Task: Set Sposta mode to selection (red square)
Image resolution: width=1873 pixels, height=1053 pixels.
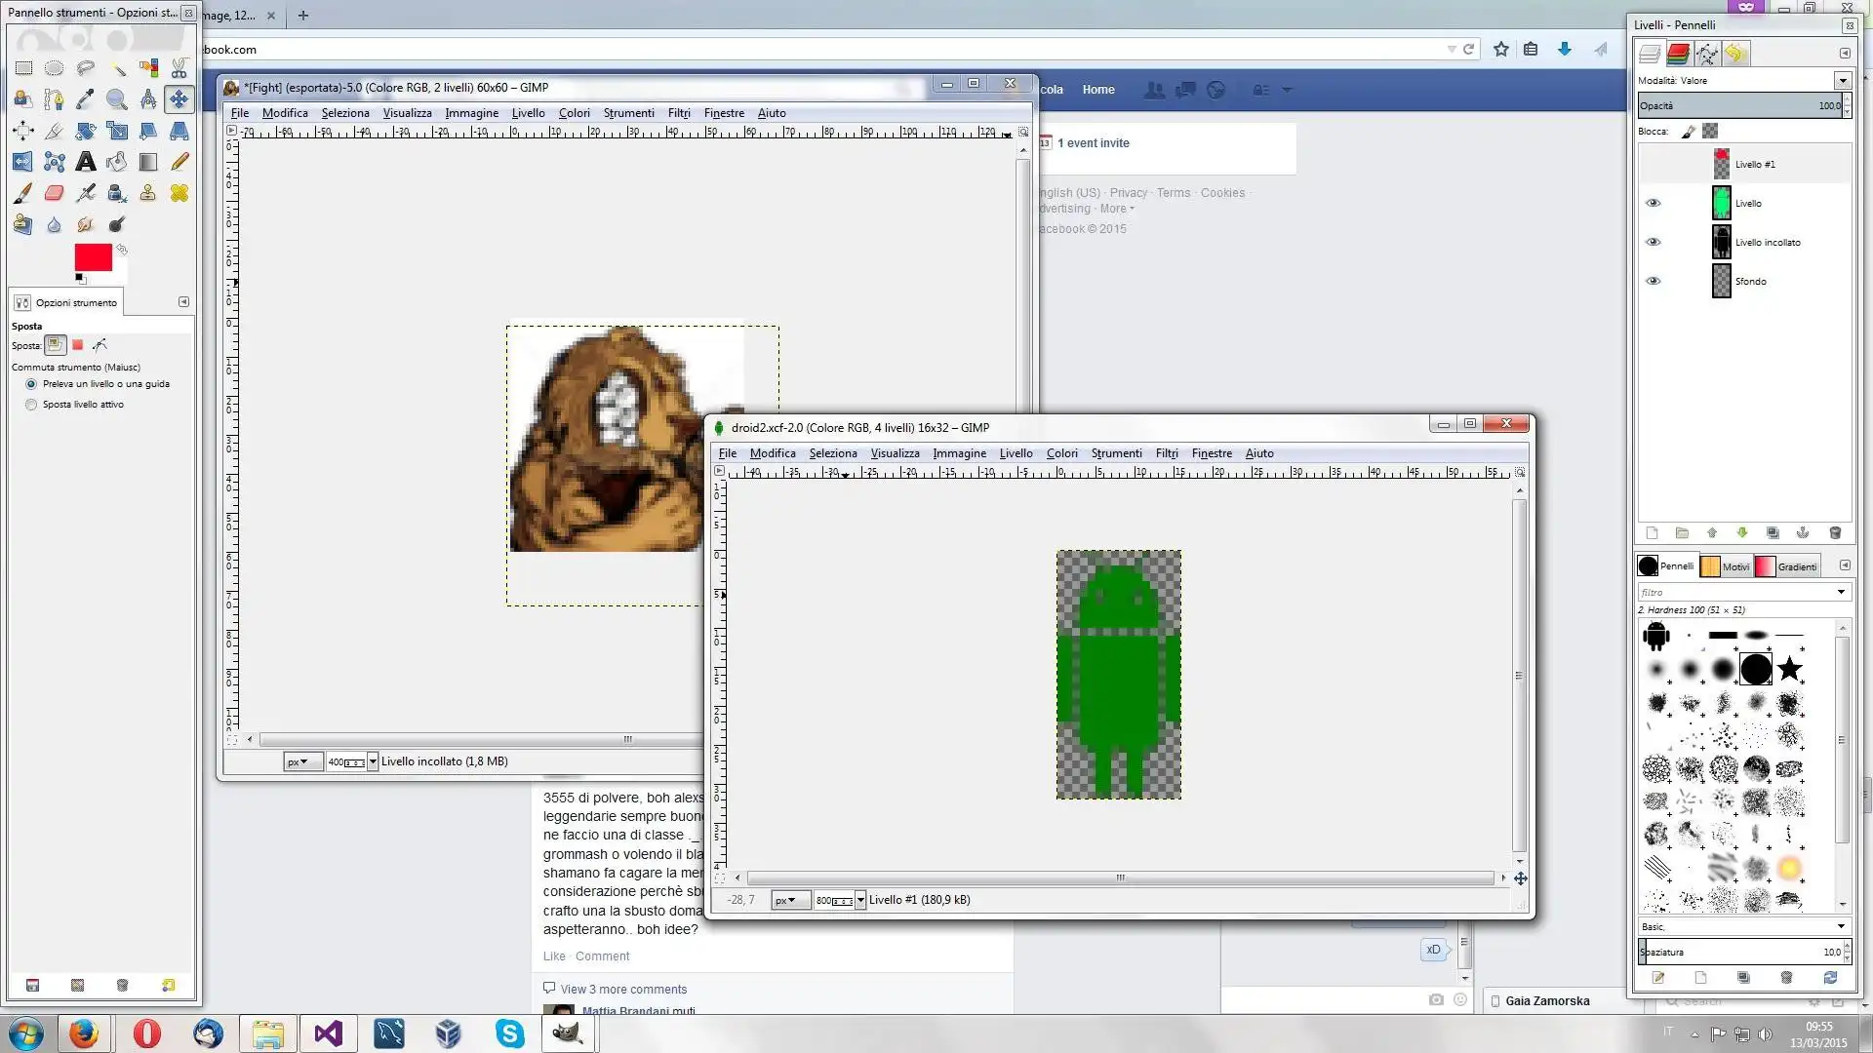Action: pos(78,345)
